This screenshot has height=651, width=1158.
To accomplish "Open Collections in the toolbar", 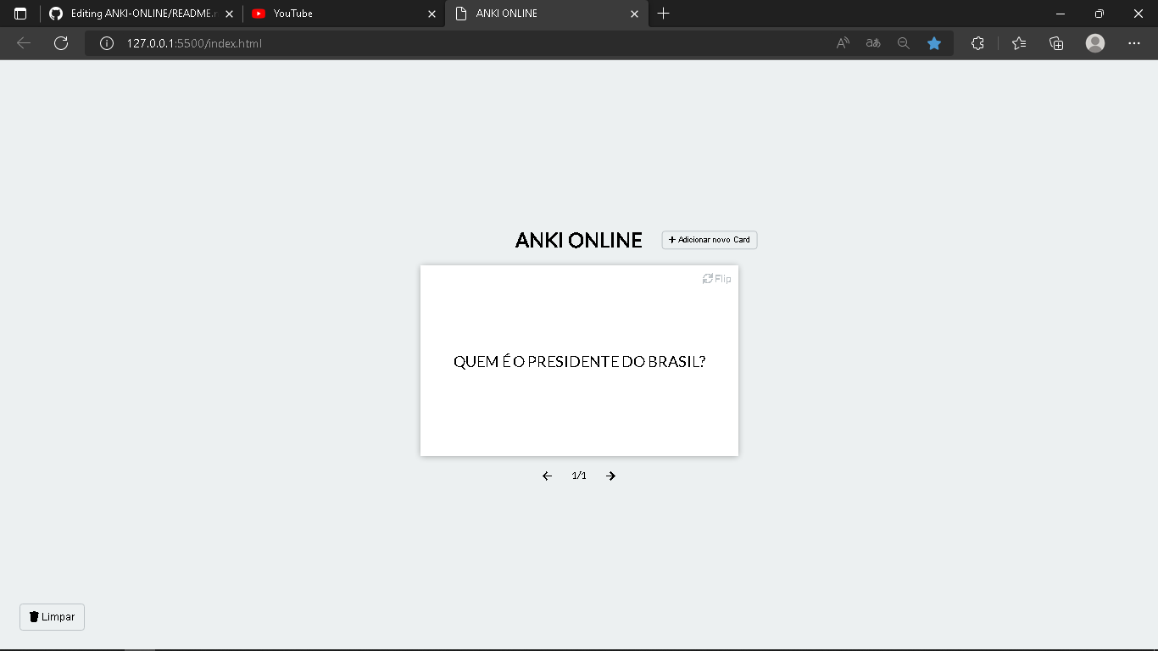I will coord(1056,42).
